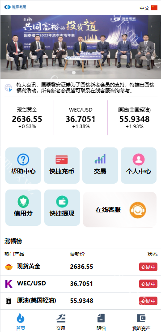Click the oil barrel icon for 原油

coord(8,301)
